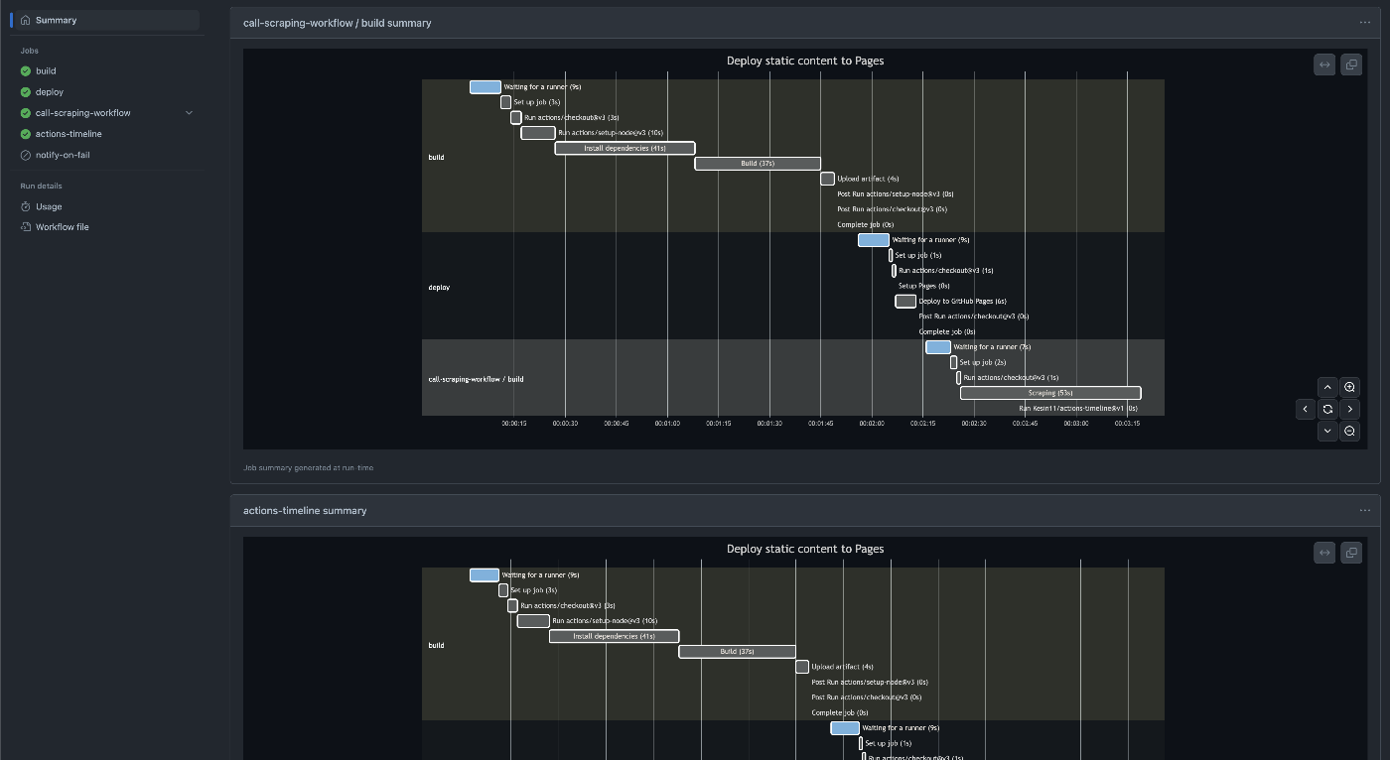The width and height of the screenshot is (1390, 760).
Task: Click Build (37s) bar in first diagram
Action: tap(758, 164)
